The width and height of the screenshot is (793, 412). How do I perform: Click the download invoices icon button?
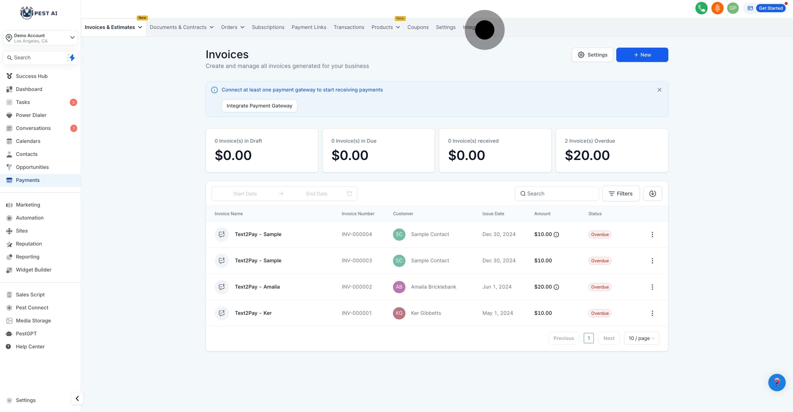(652, 193)
